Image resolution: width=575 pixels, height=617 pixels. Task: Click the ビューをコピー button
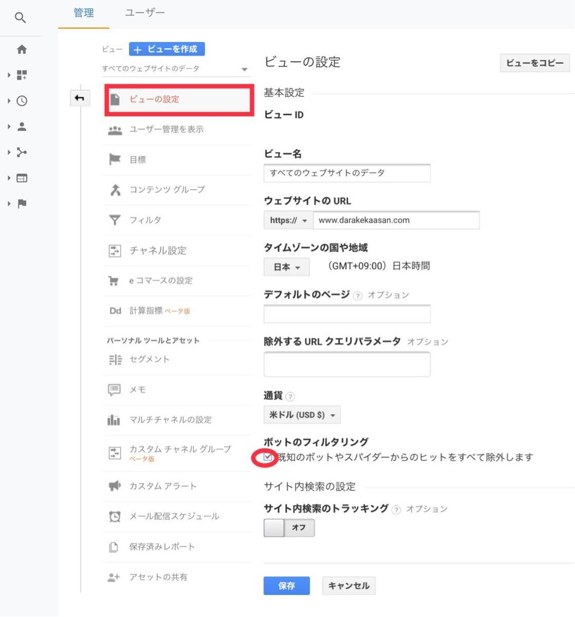[x=535, y=63]
